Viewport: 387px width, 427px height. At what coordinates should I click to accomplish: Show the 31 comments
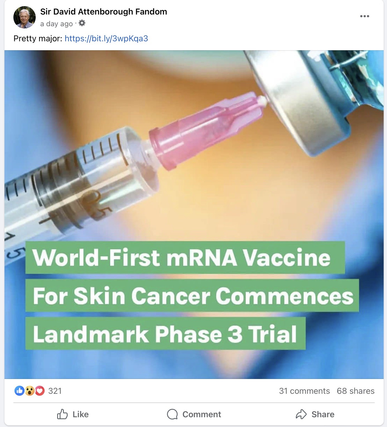(304, 391)
